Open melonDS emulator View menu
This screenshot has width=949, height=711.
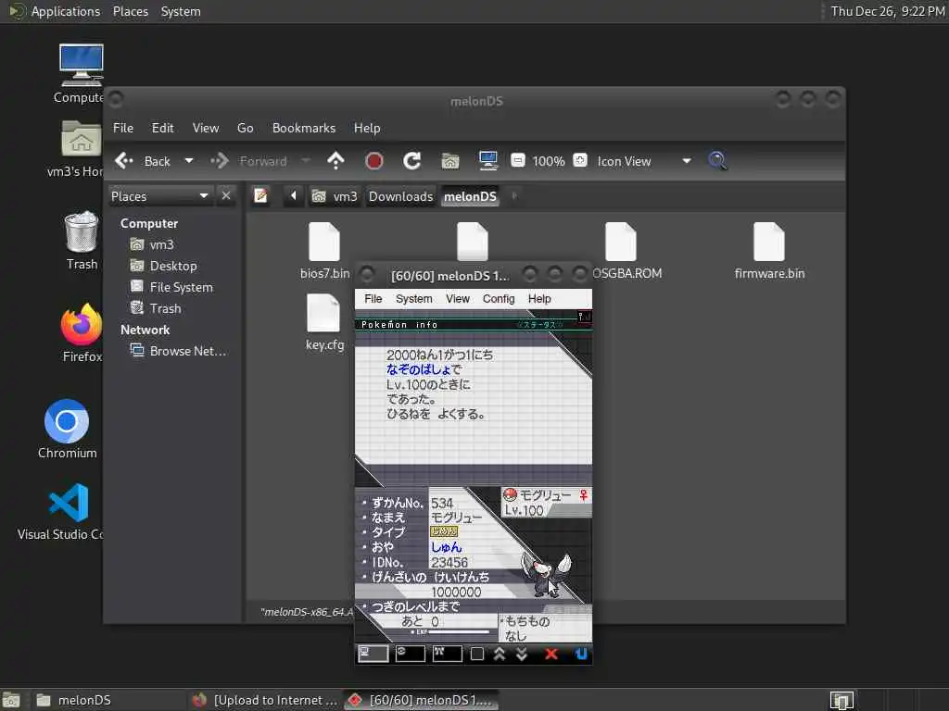(458, 299)
